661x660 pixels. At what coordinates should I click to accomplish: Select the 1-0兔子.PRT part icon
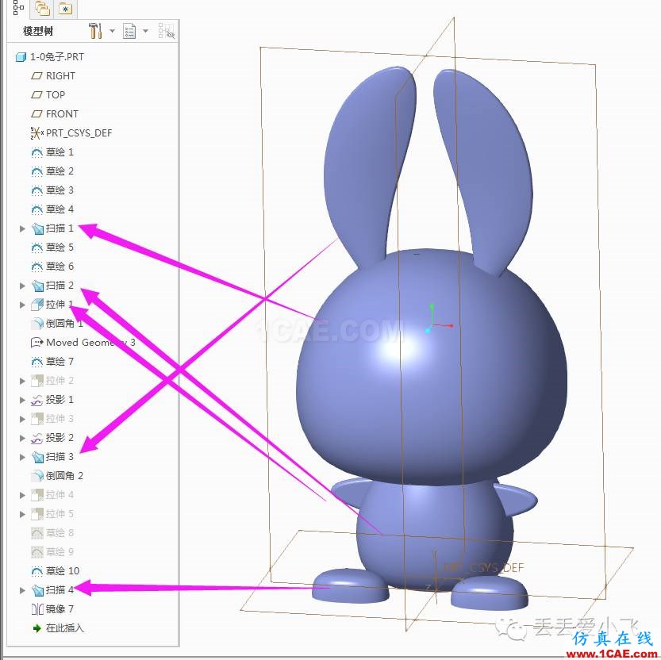click(21, 57)
